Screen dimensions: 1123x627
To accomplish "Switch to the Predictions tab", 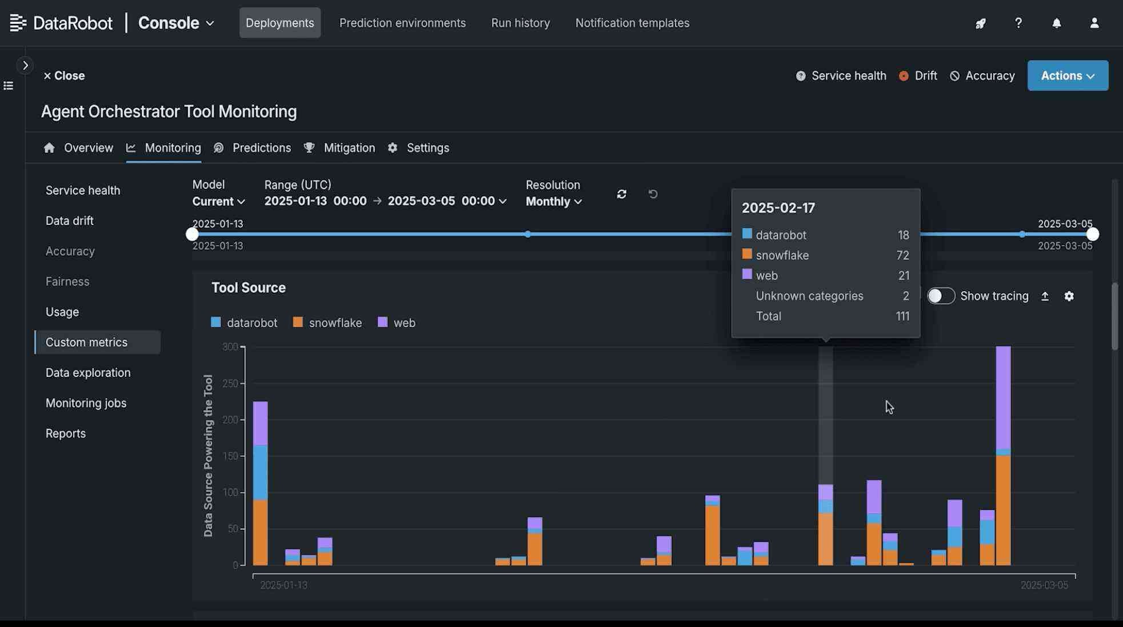I will 261,147.
